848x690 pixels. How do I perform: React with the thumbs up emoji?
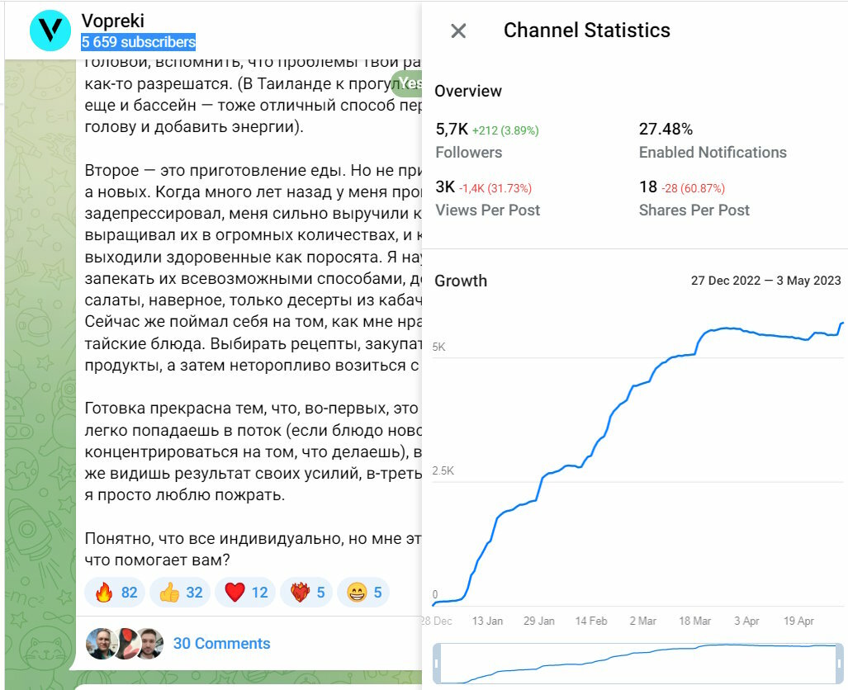(x=181, y=593)
